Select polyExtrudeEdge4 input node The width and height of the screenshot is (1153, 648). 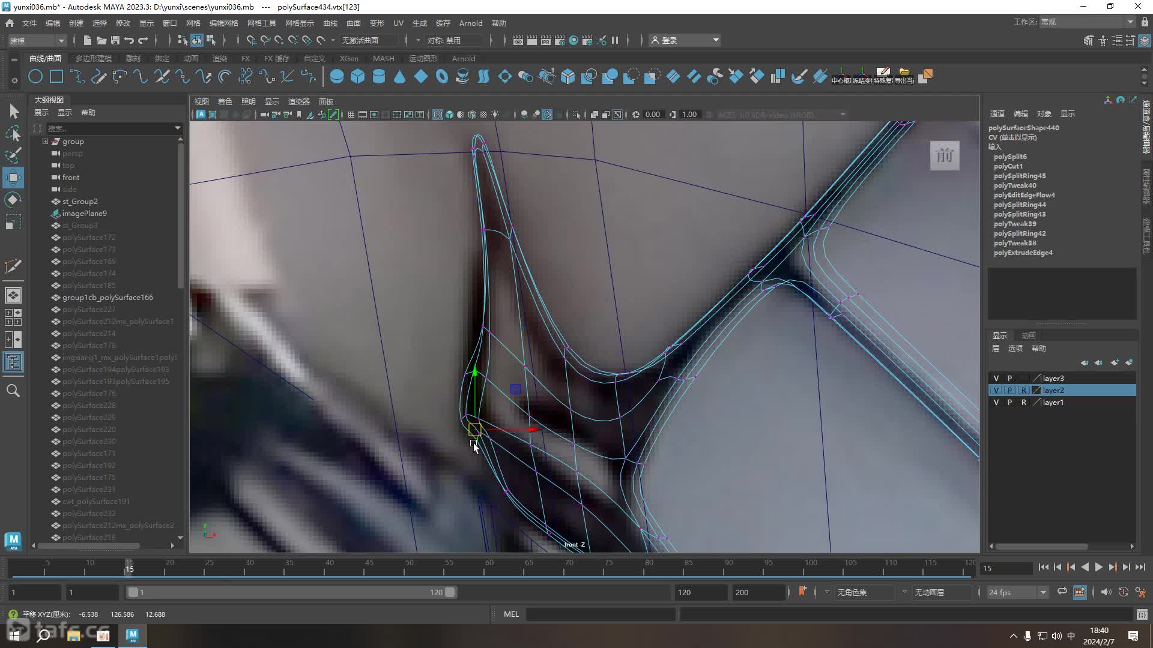(1023, 253)
